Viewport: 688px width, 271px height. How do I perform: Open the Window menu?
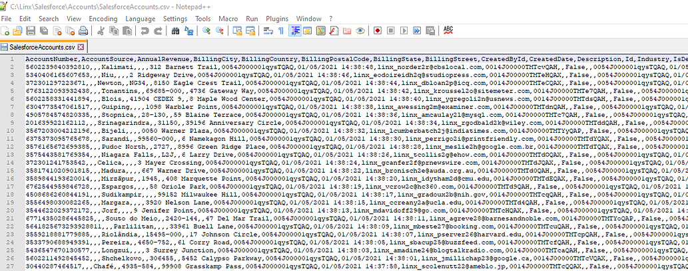click(x=309, y=19)
